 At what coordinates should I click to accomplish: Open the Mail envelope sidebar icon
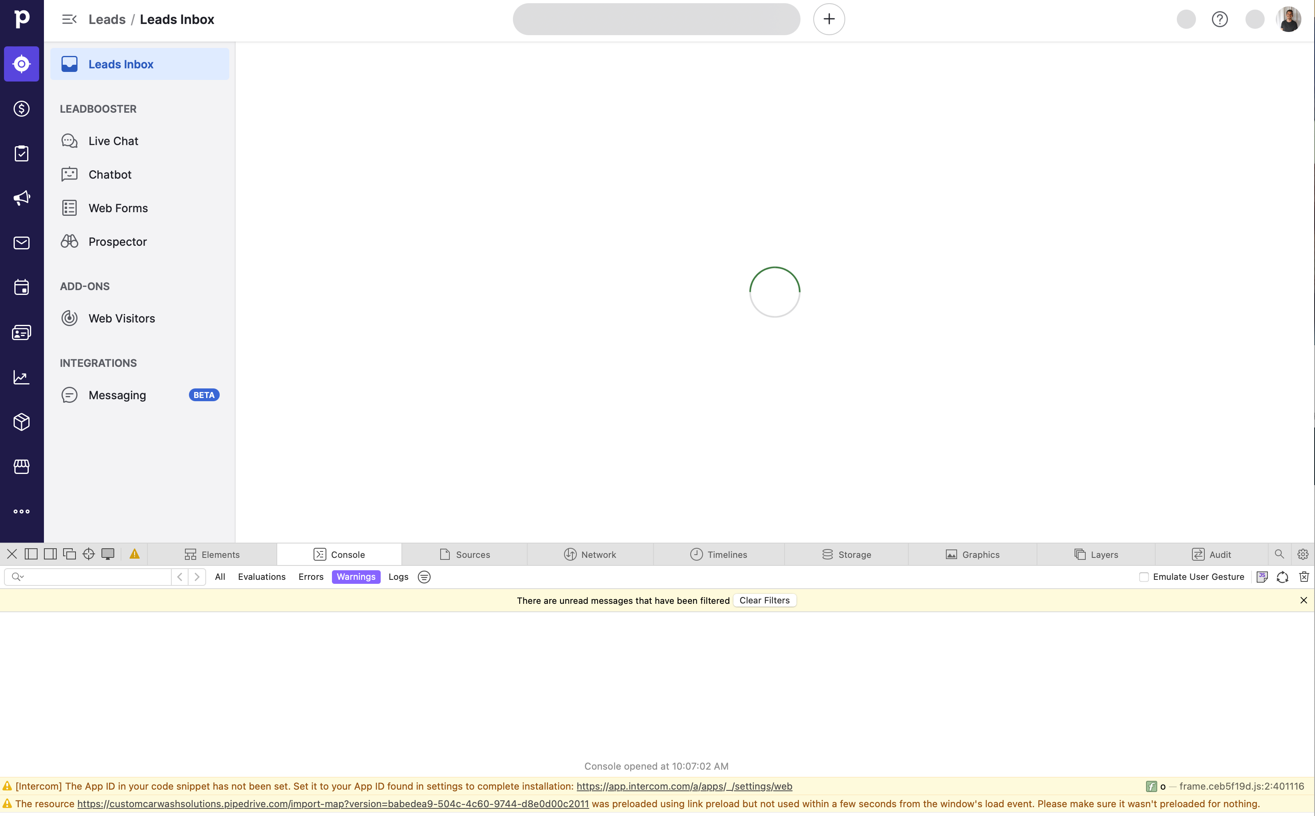22,243
